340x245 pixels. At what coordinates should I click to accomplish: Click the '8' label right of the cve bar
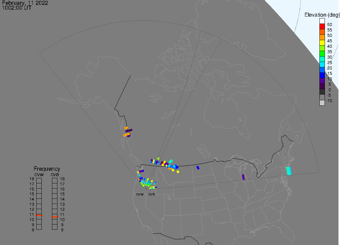(62, 230)
